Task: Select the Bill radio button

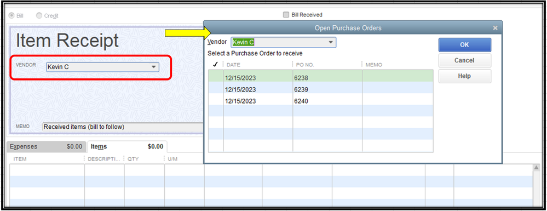Action: (x=12, y=15)
